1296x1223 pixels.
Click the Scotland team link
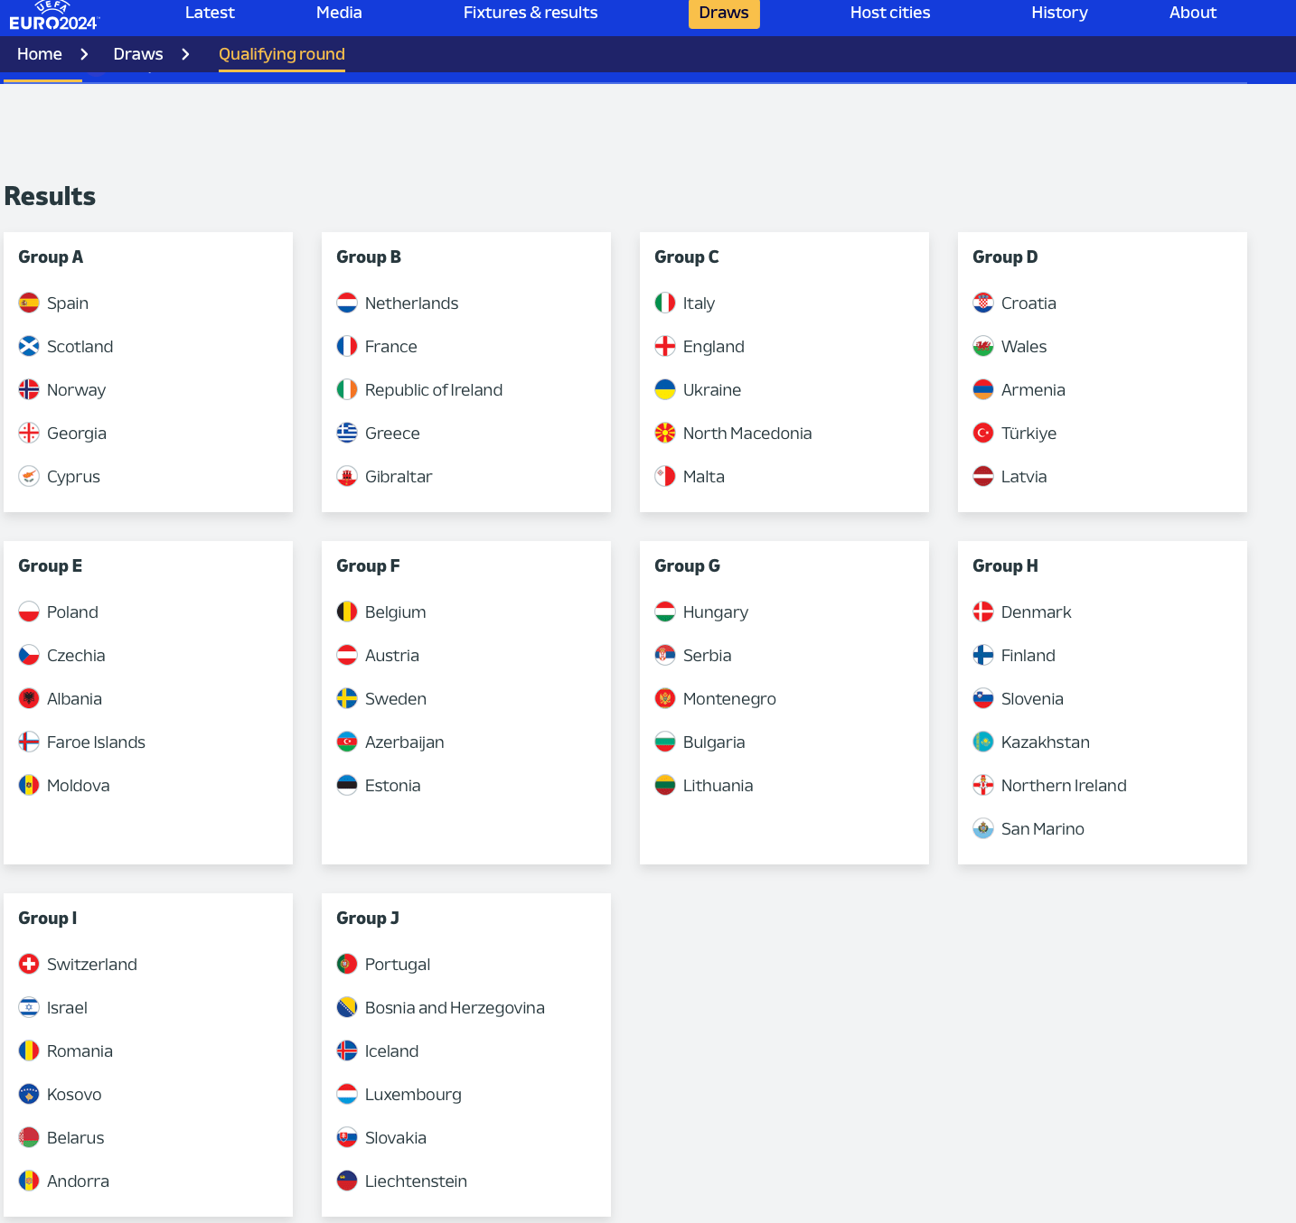80,346
